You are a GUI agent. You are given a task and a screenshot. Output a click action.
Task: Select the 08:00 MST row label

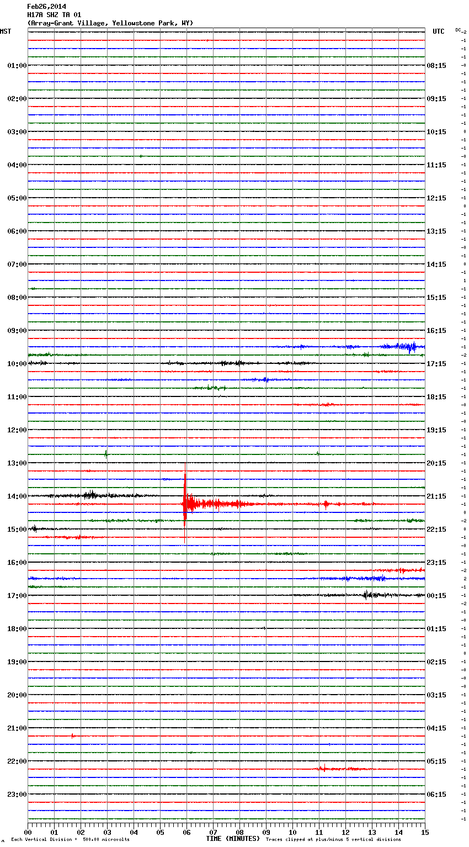(x=17, y=297)
